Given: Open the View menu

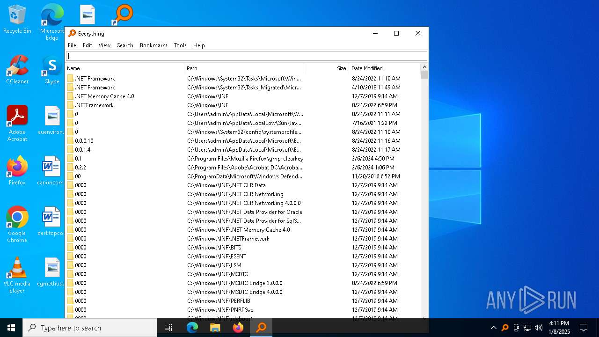Looking at the screenshot, I should tap(104, 45).
